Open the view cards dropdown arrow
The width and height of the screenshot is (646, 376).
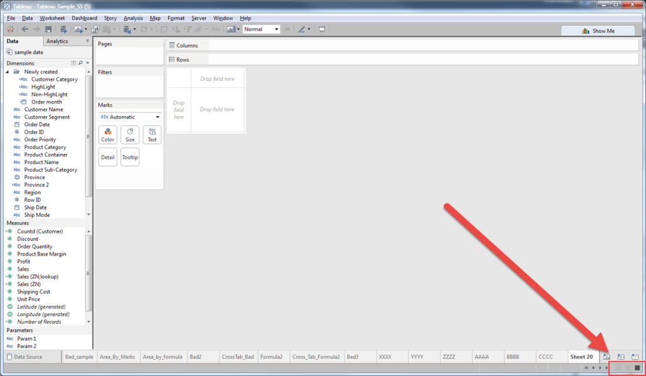(238, 29)
